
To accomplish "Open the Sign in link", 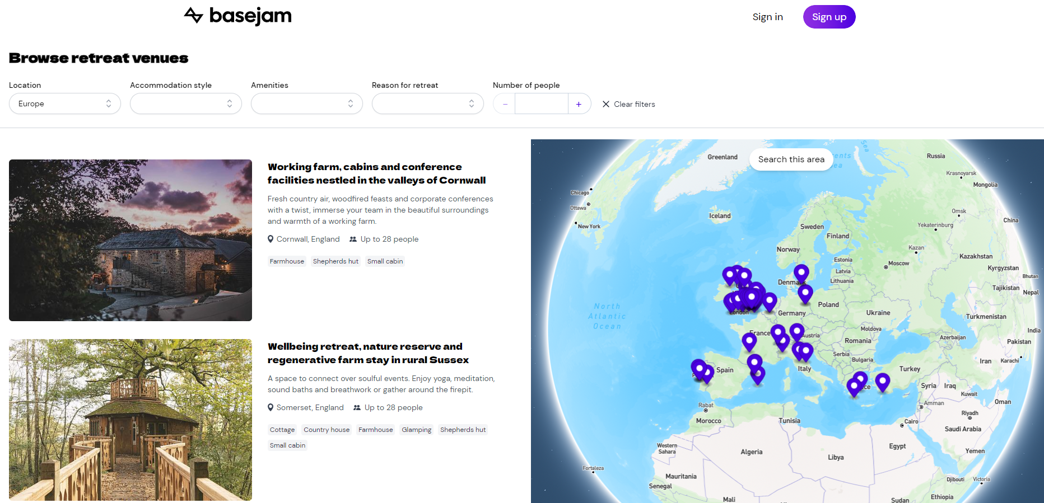I will [767, 17].
